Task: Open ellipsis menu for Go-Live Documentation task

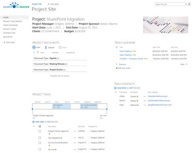Action: pyautogui.click(x=75, y=143)
